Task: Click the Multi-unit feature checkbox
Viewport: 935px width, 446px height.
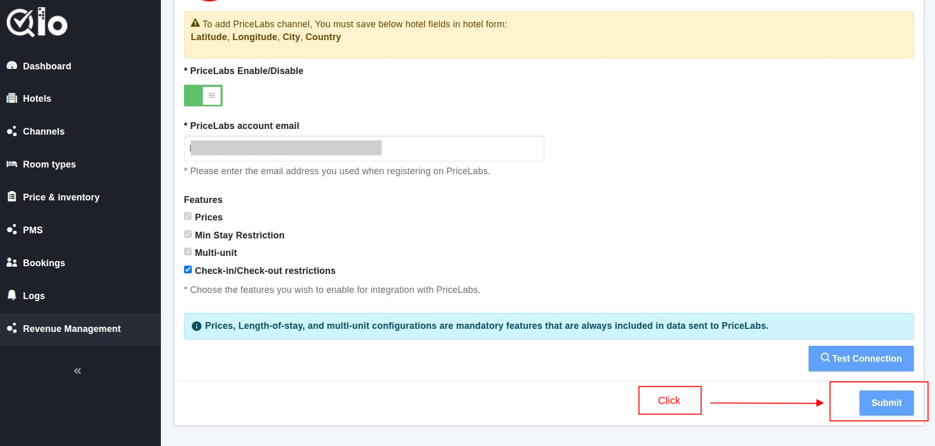Action: tap(188, 252)
